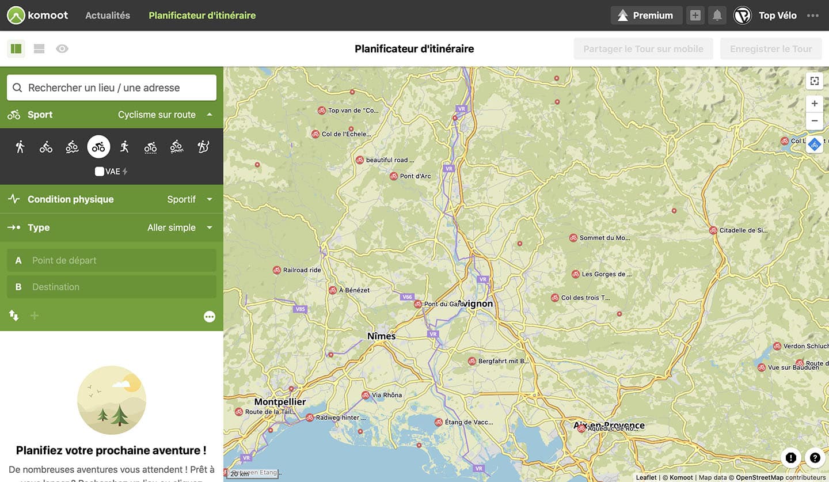Open the Condition physique Sportif dropdown
829x482 pixels.
(x=112, y=199)
